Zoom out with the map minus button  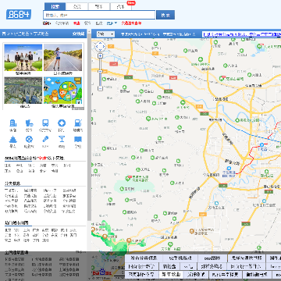[x=100, y=88]
